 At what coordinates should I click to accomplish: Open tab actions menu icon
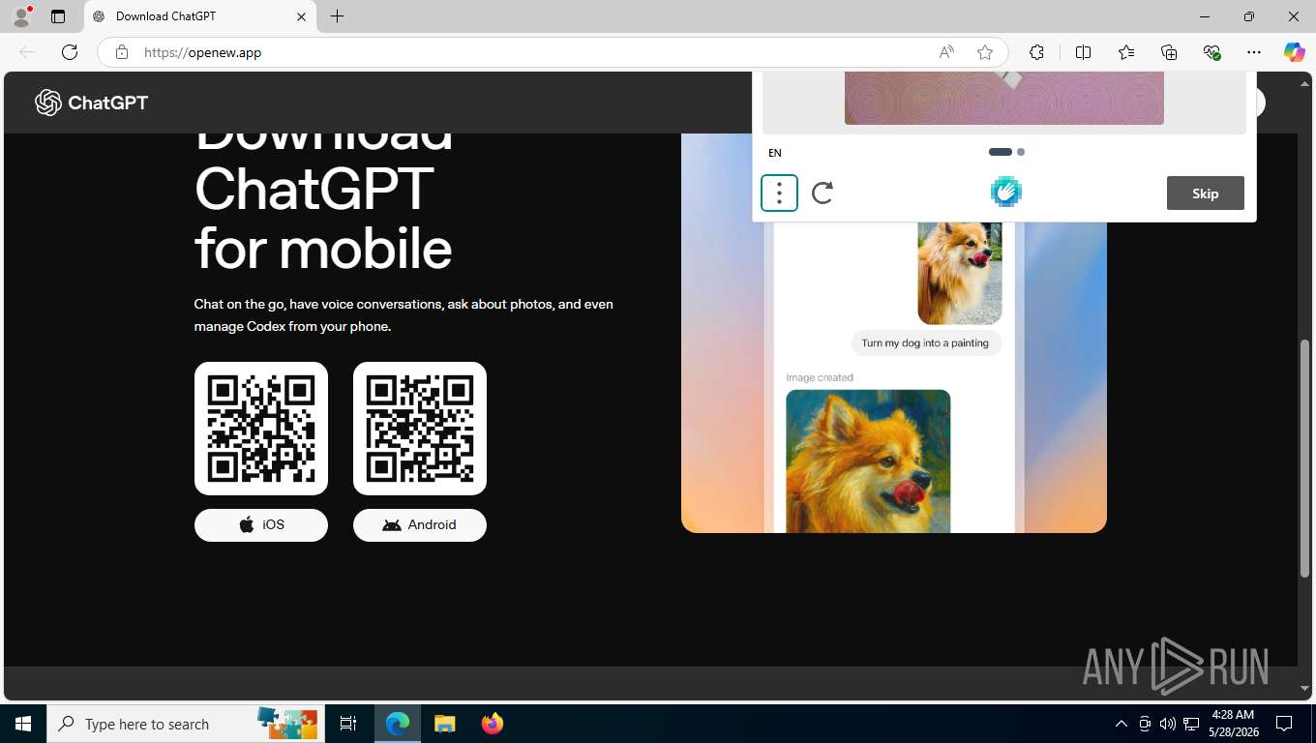coord(58,16)
